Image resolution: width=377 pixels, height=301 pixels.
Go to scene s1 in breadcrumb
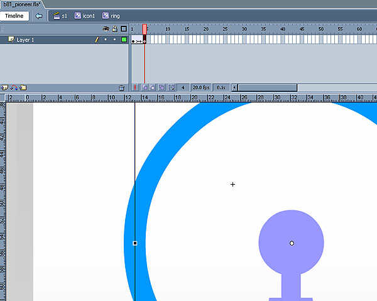tap(60, 16)
